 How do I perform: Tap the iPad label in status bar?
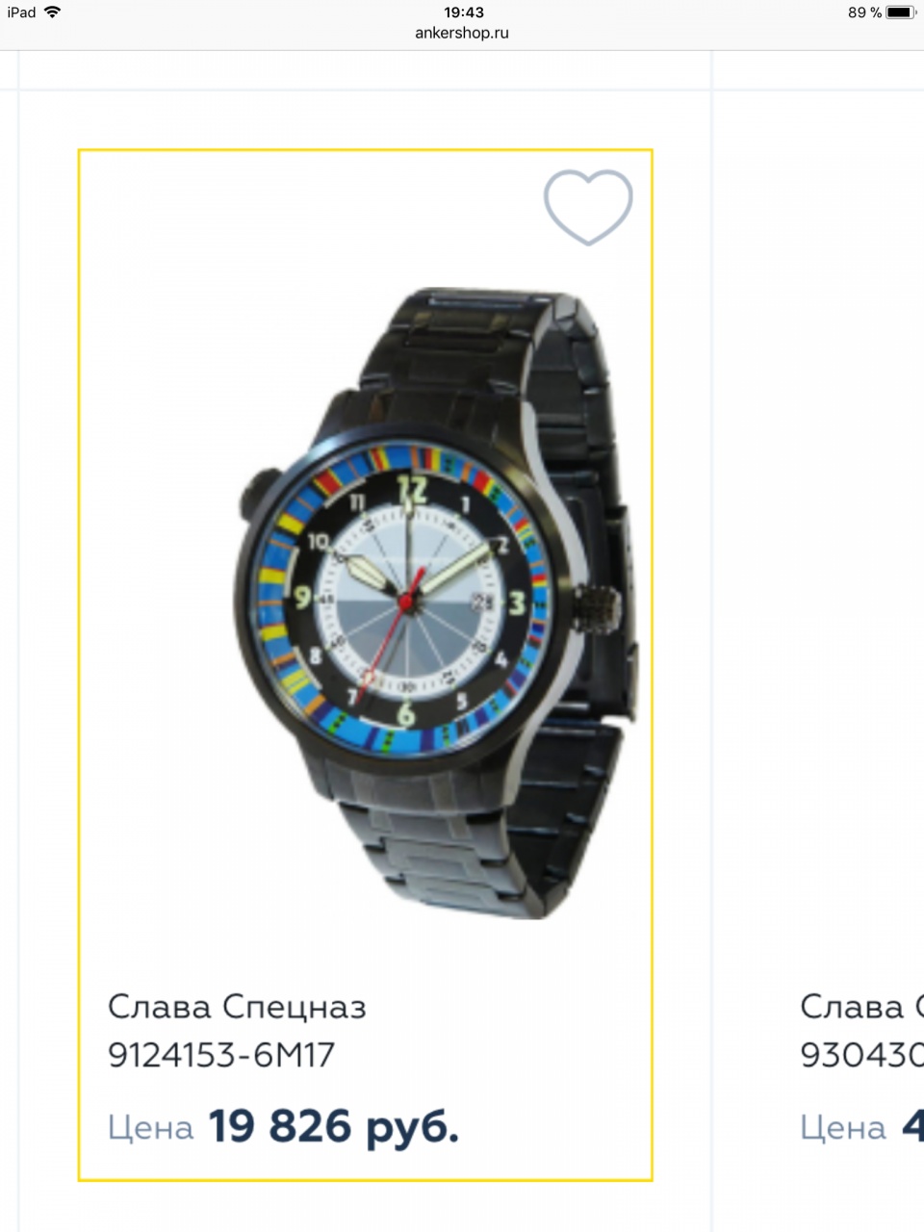tap(21, 13)
